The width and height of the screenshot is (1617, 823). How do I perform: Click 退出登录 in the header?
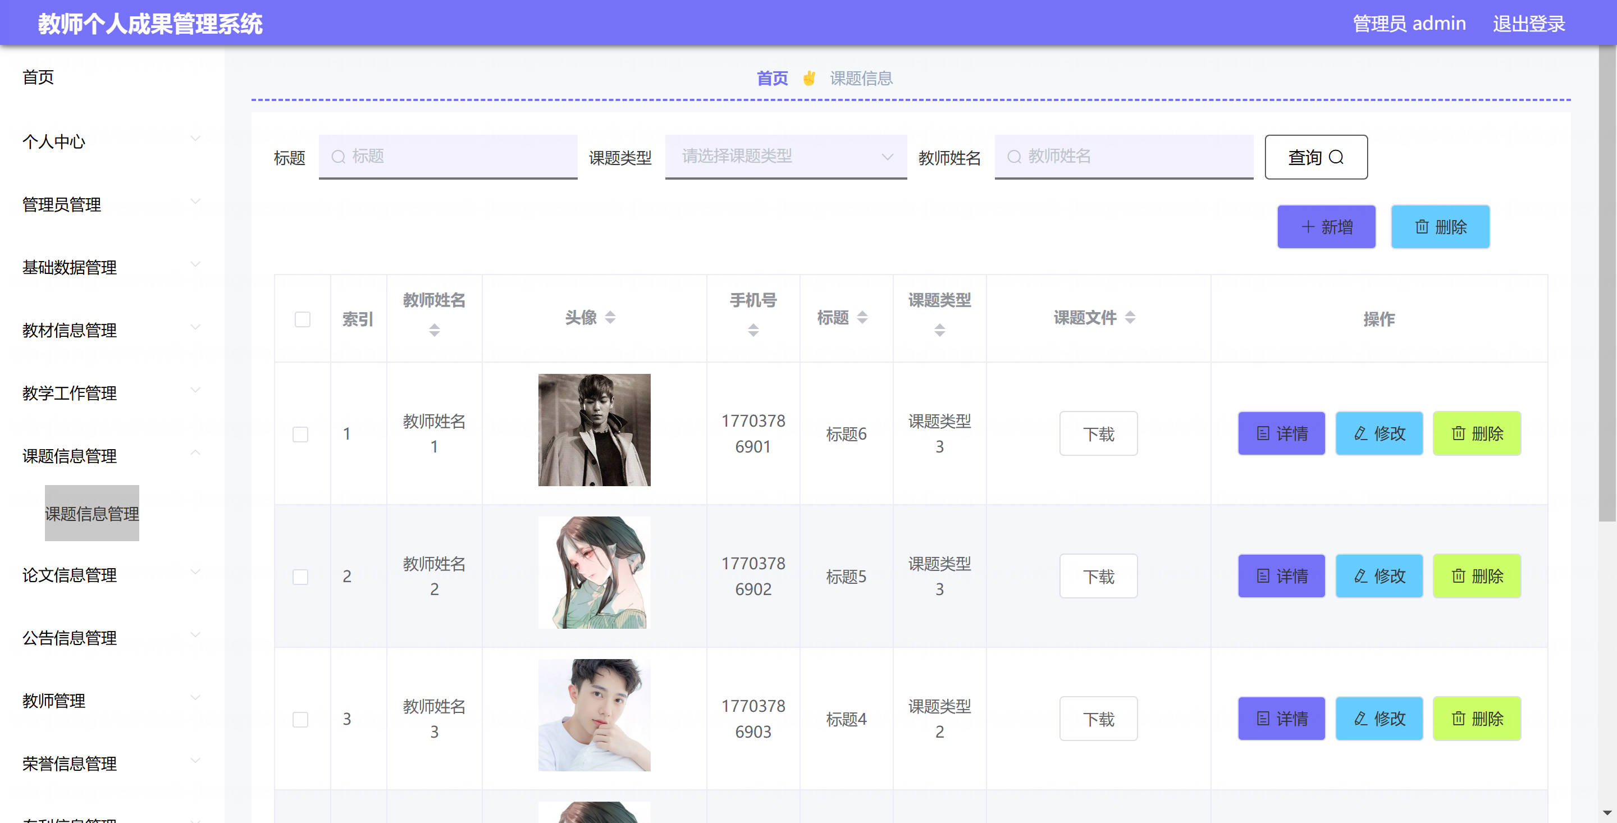click(x=1528, y=23)
